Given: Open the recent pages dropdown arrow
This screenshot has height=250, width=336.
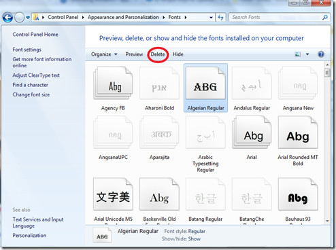Looking at the screenshot, I should click(x=28, y=18).
